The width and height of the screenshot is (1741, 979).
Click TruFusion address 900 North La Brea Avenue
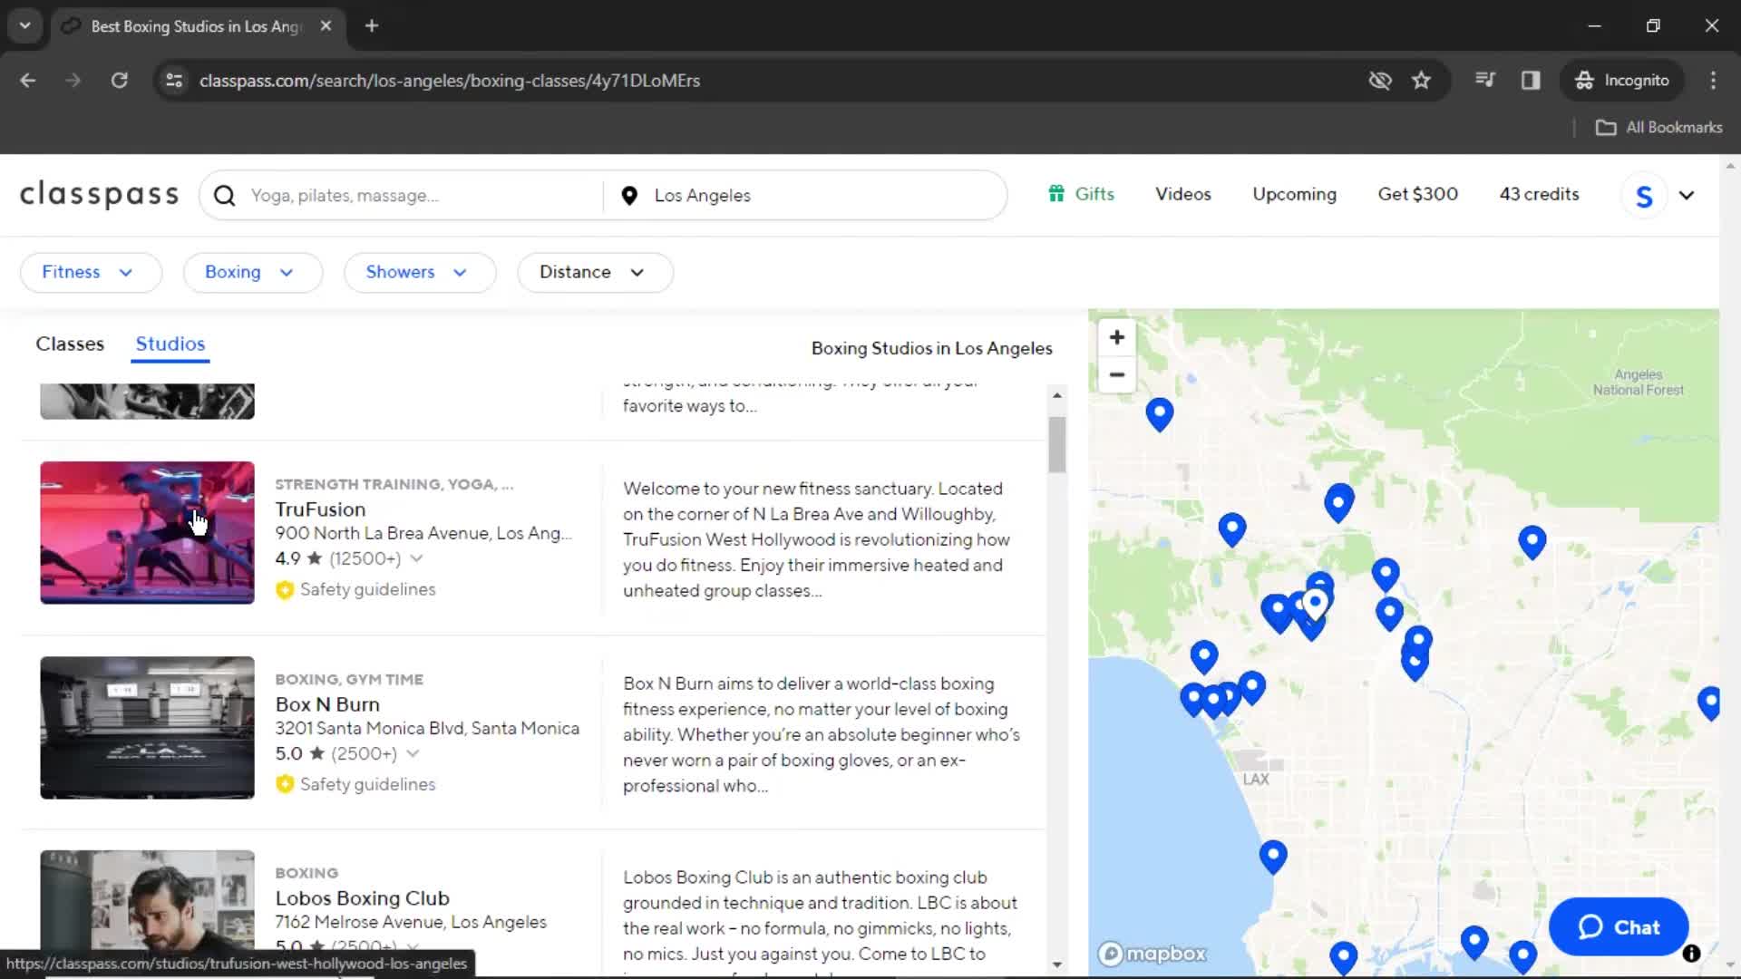pos(423,534)
